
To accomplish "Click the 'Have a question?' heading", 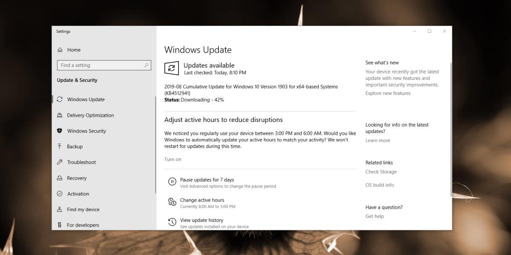I will pos(384,207).
